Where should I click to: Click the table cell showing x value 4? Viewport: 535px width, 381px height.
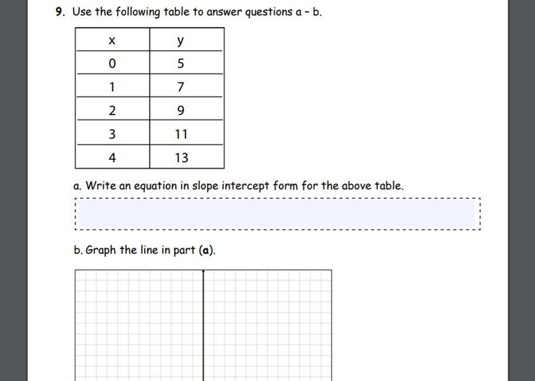(x=112, y=157)
